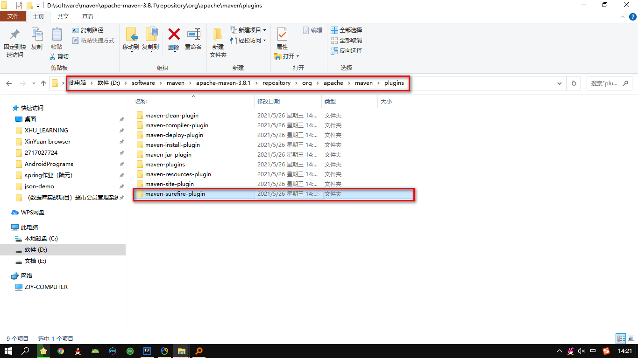Click the Copy Path (复制路径) icon
The width and height of the screenshot is (638, 358).
coord(88,30)
